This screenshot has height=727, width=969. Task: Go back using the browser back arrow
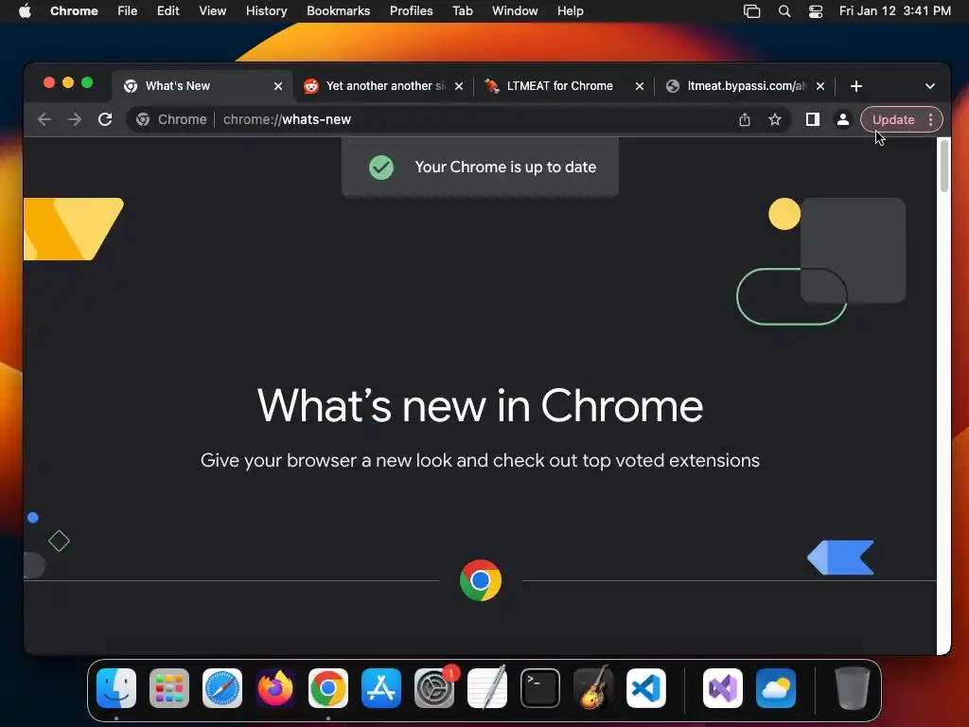44,119
